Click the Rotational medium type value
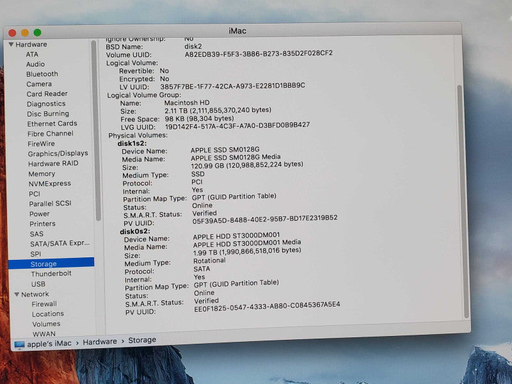 [209, 260]
